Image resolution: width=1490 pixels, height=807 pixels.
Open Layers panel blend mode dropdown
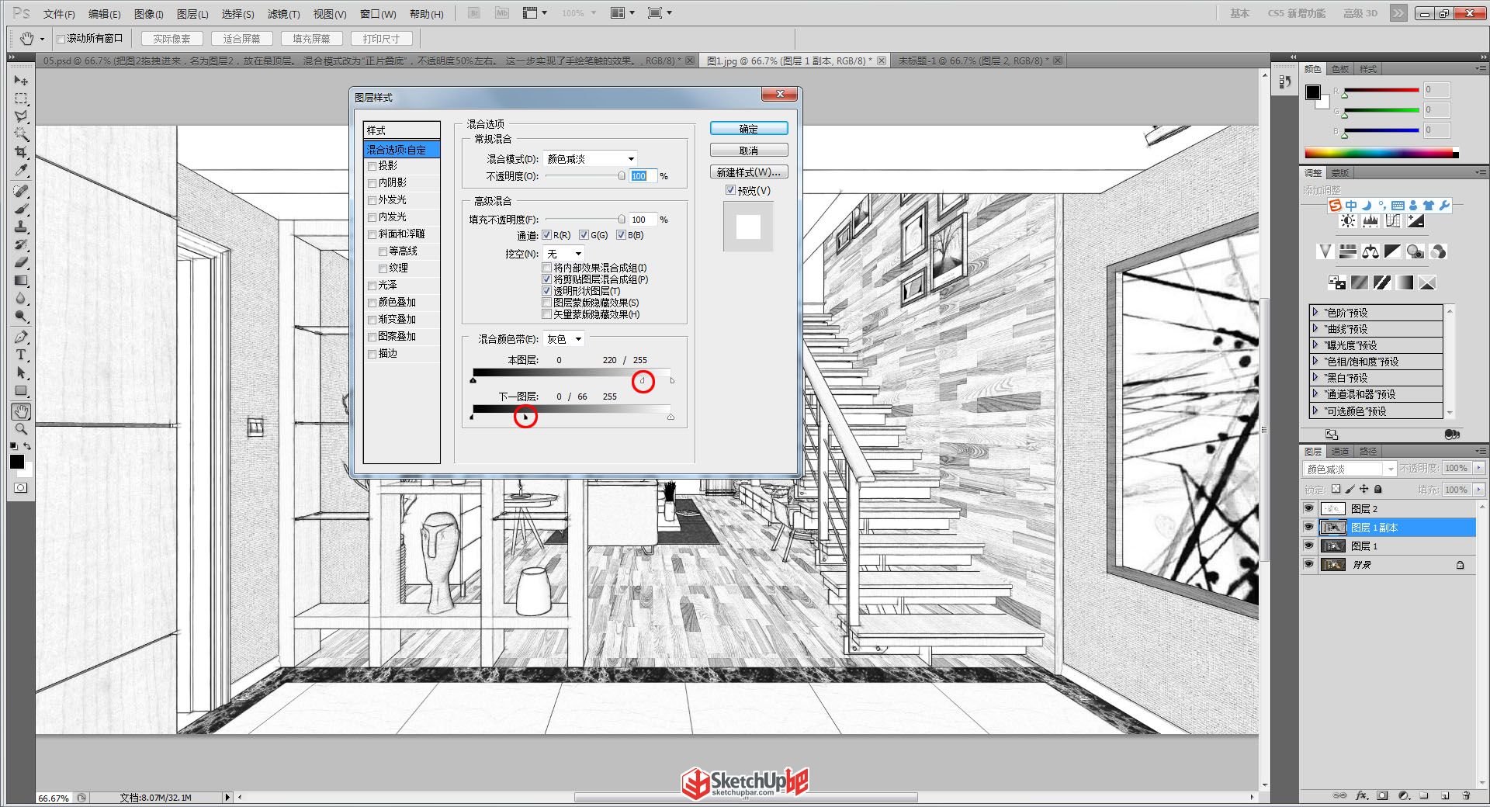[1349, 469]
